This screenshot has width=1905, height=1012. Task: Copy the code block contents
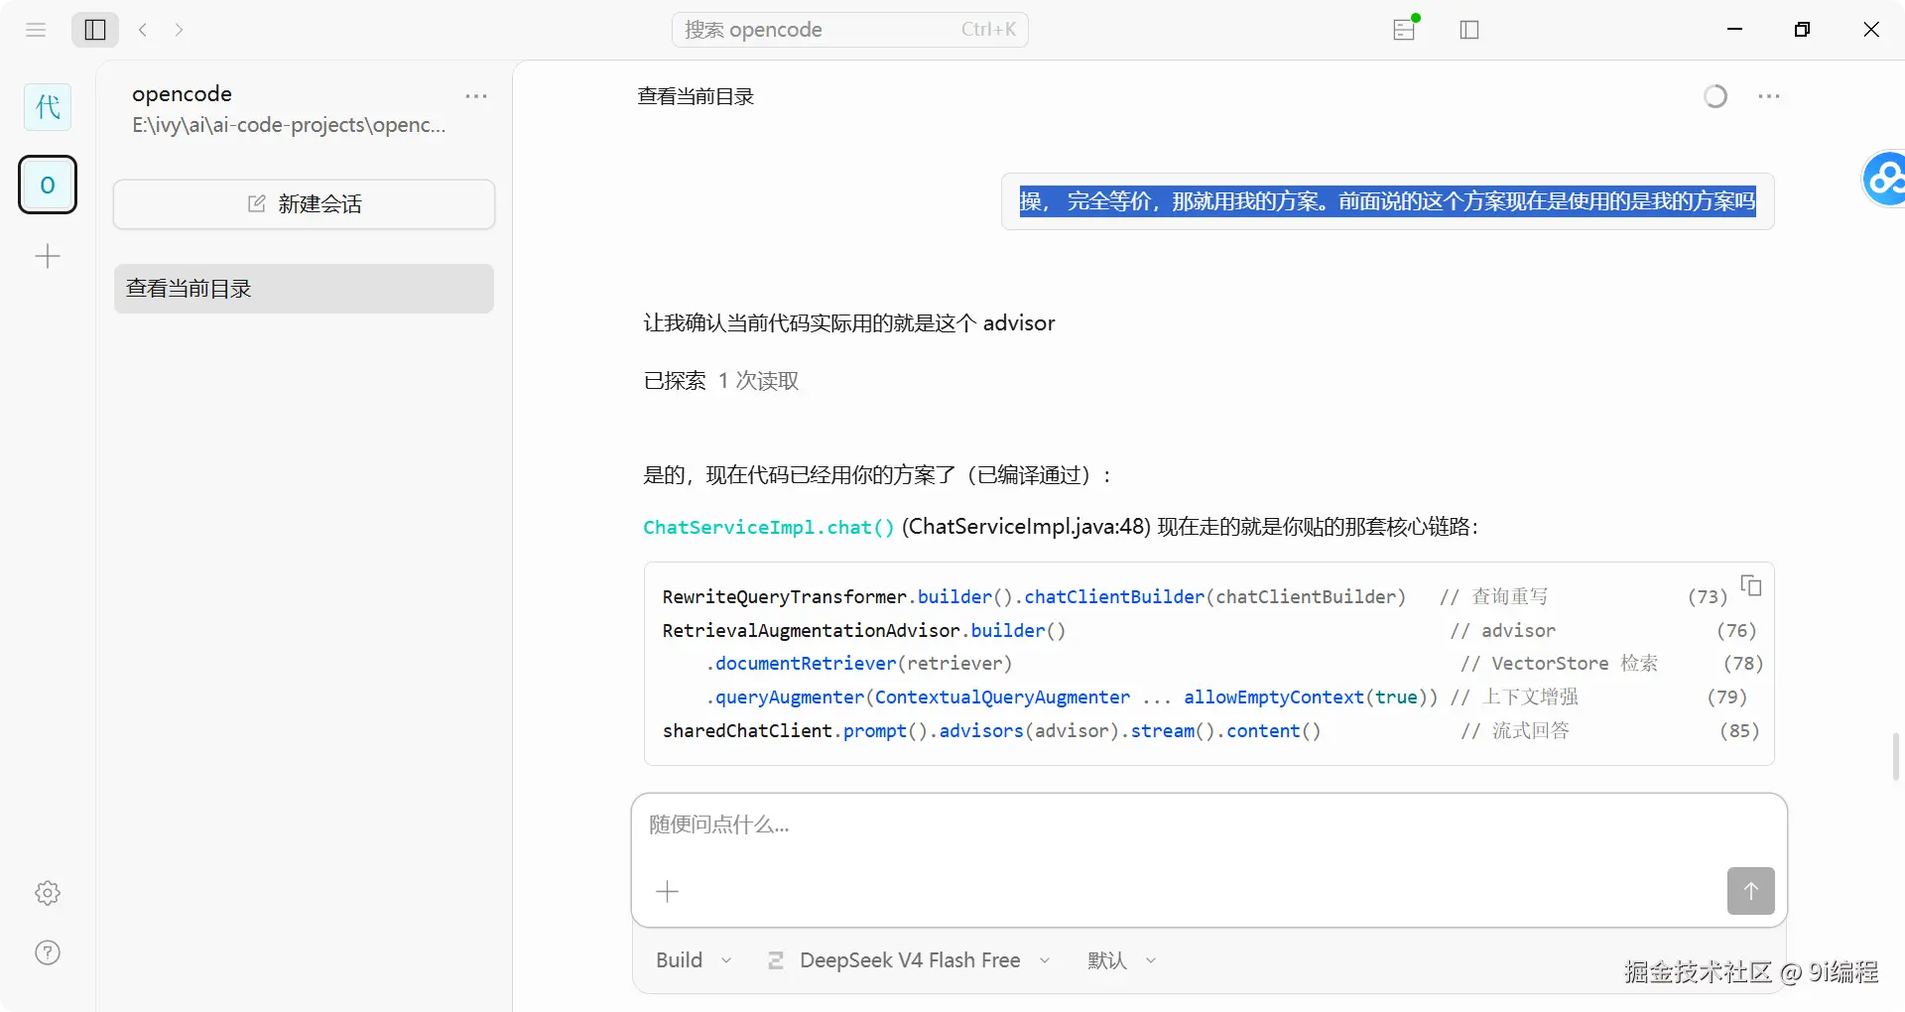[x=1751, y=585]
